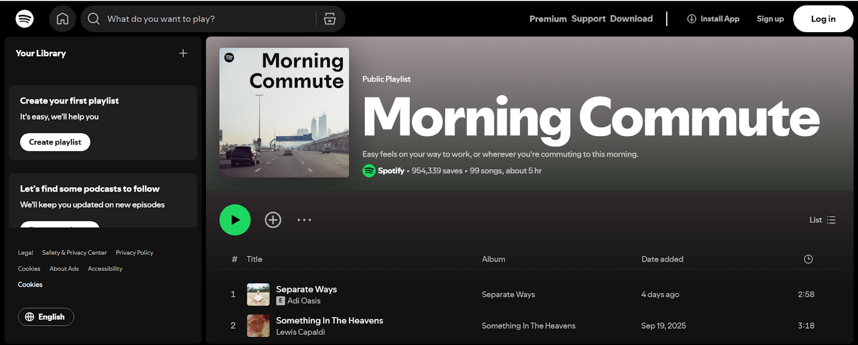The image size is (858, 345).
Task: Click the Spotify logo in the top bar
Action: tap(25, 19)
